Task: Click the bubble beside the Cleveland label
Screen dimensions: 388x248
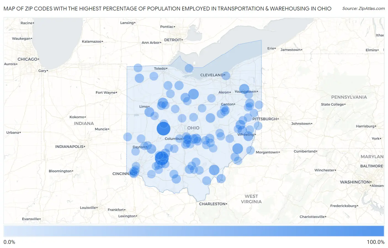Action: click(x=226, y=76)
